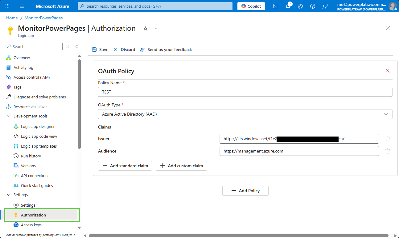The width and height of the screenshot is (399, 238).
Task: Click the Logic app code view icon
Action: coord(16,136)
